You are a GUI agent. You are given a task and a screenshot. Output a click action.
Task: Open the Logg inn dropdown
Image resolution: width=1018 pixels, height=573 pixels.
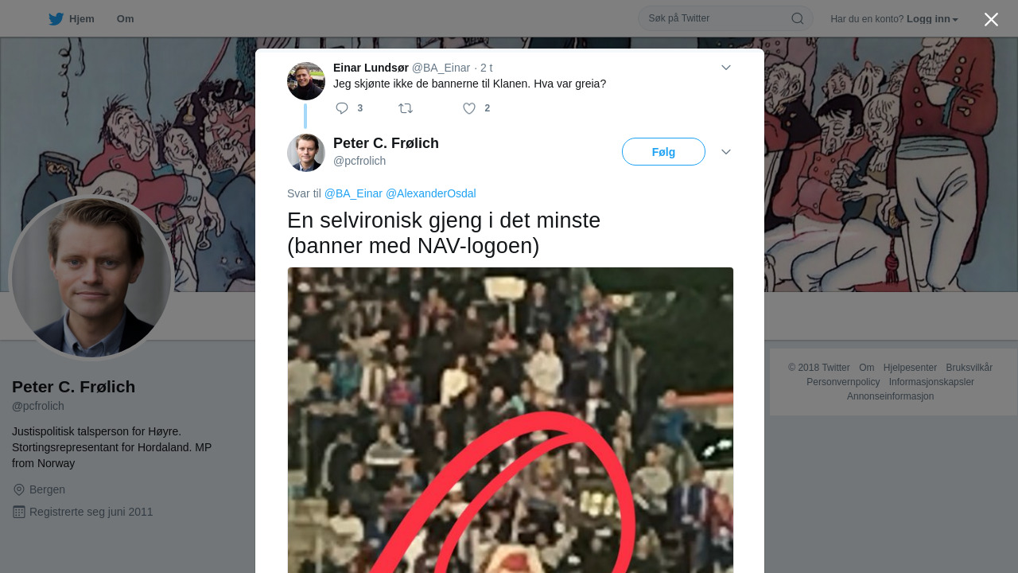point(932,19)
